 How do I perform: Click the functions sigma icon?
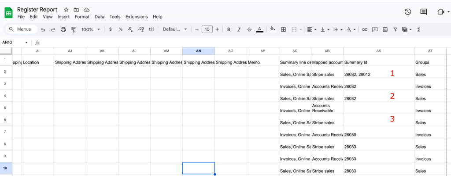click(418, 29)
